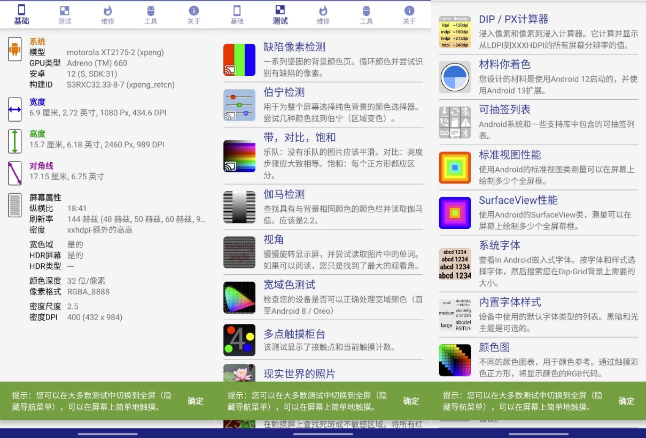Select the highlighted 测试 tab
This screenshot has height=438, width=646.
pos(280,14)
